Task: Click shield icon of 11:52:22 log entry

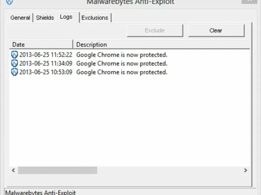Action: tap(14, 55)
